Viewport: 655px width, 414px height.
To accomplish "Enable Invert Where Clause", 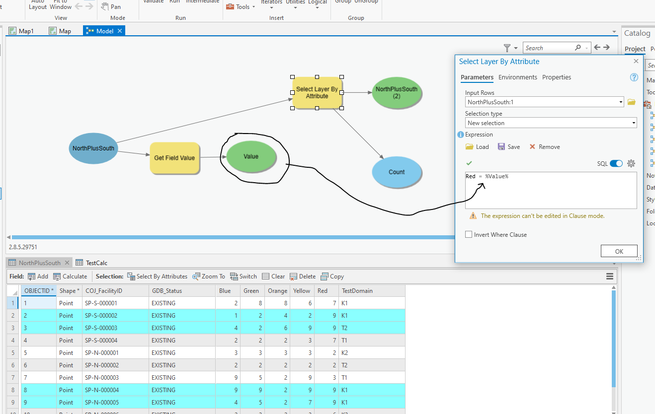I will [468, 234].
